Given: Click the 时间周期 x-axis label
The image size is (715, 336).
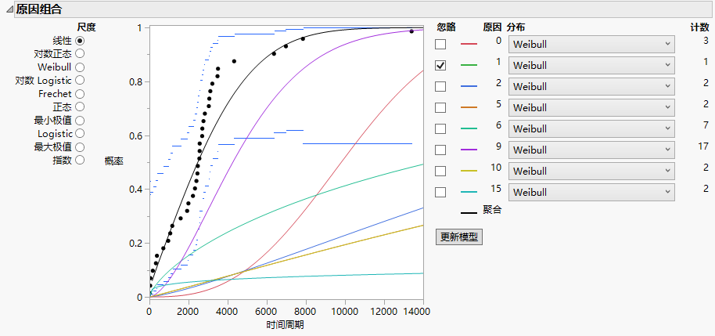Looking at the screenshot, I should click(286, 326).
